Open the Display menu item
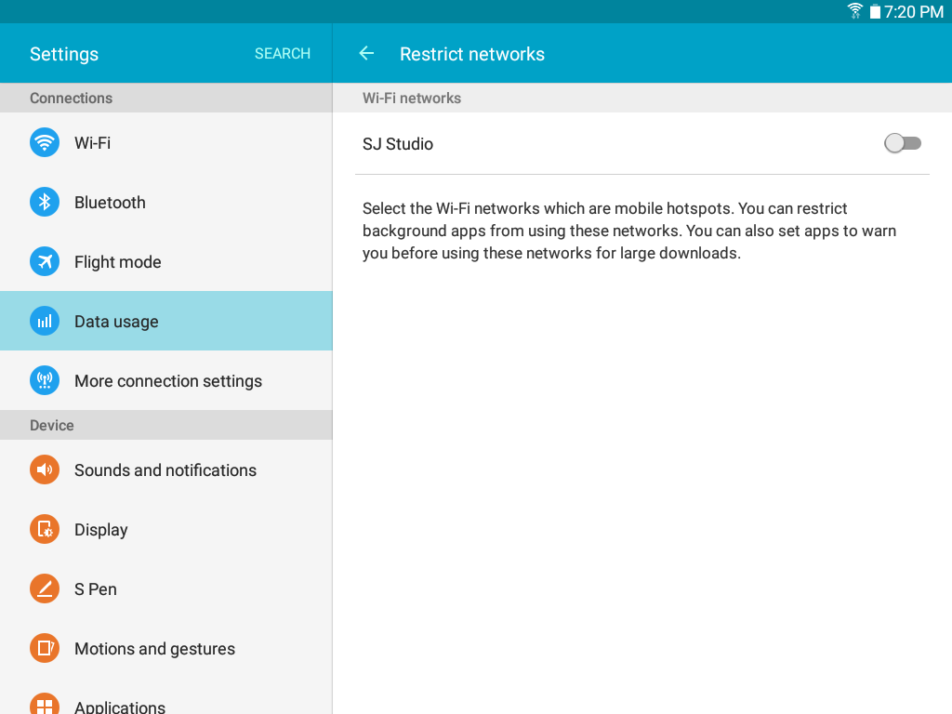 [166, 529]
